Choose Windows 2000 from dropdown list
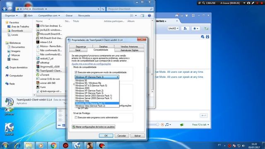265x149 pixels. point(82,88)
